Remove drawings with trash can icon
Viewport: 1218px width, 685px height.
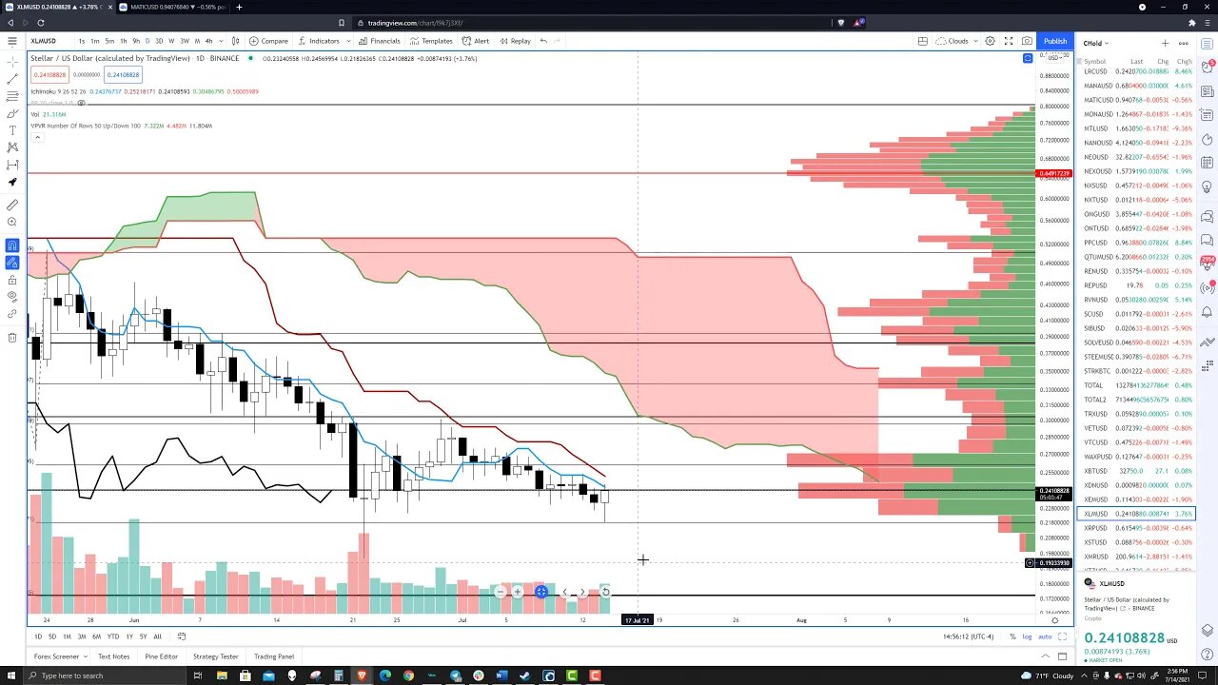[12, 337]
